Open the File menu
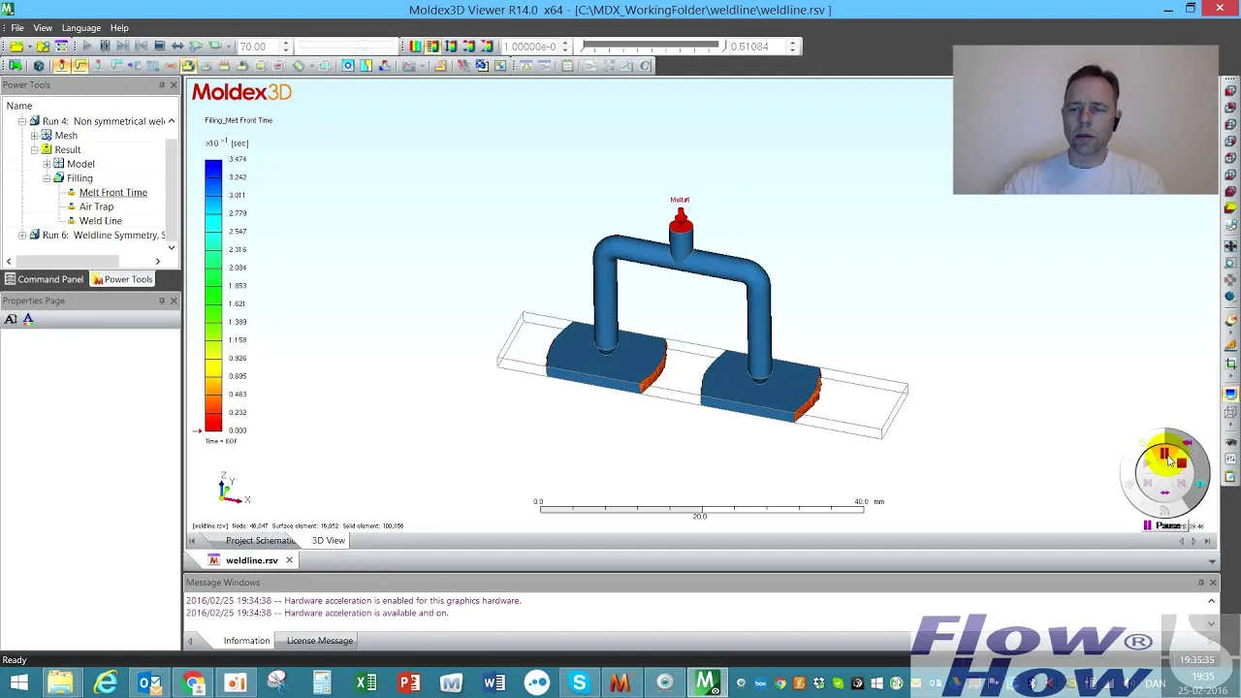 point(17,27)
